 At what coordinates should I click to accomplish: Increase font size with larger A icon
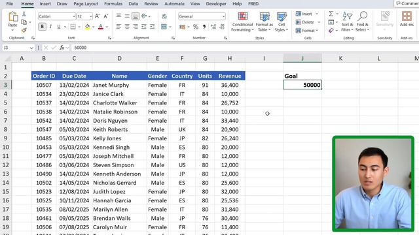coord(98,16)
